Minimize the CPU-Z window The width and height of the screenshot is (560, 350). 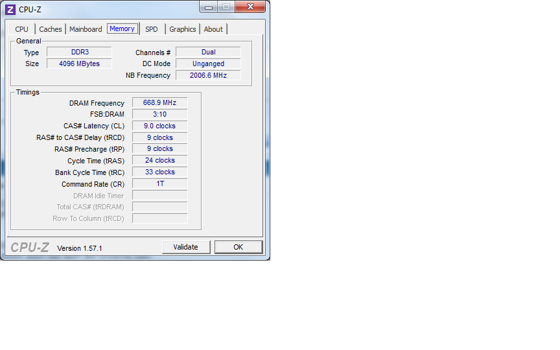(x=209, y=6)
